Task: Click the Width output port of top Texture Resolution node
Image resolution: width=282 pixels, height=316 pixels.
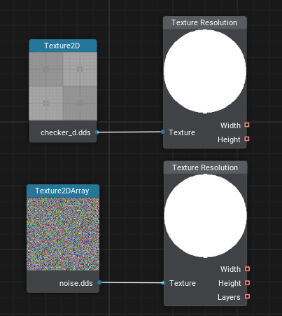Action: 247,125
